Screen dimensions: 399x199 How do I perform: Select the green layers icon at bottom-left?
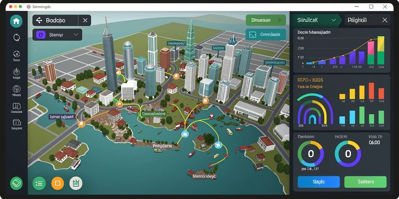[x=16, y=183]
